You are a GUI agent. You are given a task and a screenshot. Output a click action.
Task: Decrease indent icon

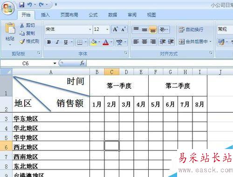coord(163,41)
